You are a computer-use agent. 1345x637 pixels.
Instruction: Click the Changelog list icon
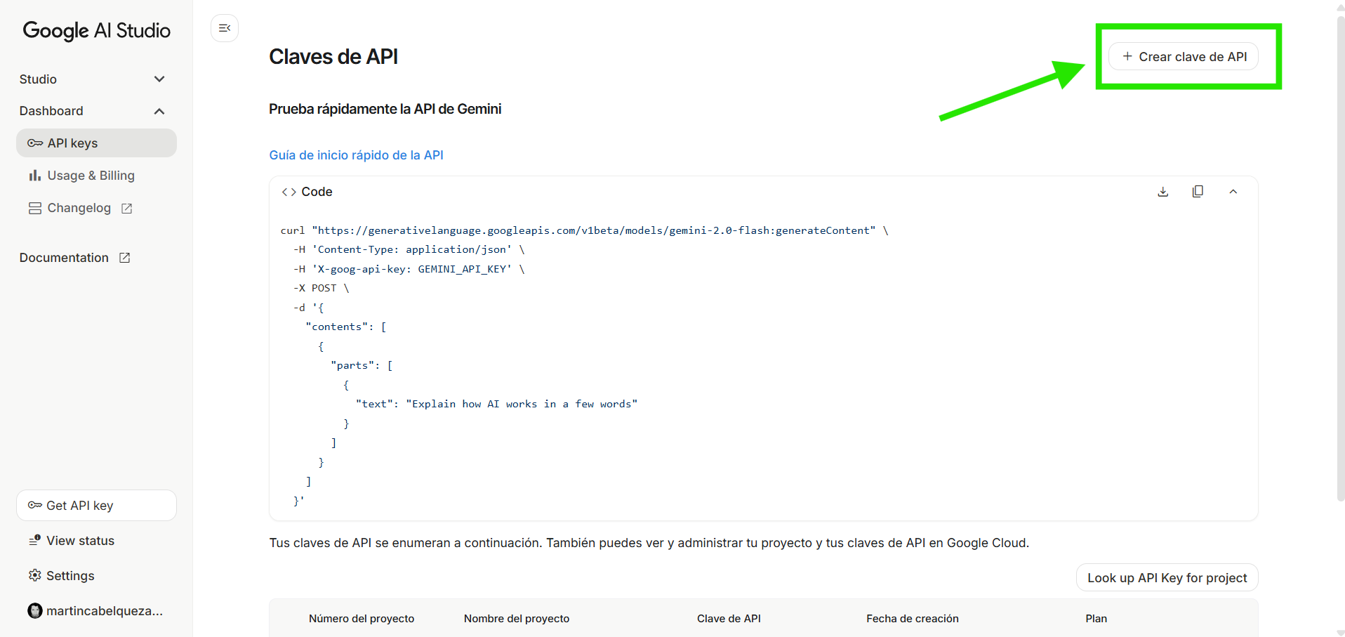(x=35, y=208)
